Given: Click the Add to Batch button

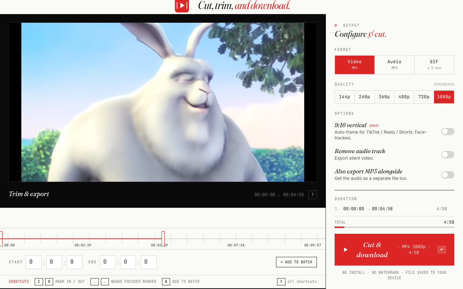Looking at the screenshot, I should 296,262.
